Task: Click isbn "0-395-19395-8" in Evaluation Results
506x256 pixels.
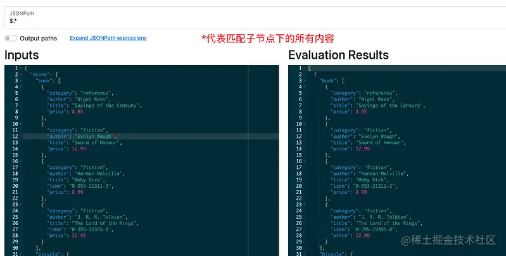Action: (x=374, y=229)
